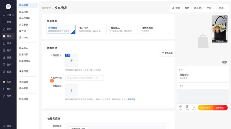
Task: Click the 应用 apps icon
Action: [4, 82]
